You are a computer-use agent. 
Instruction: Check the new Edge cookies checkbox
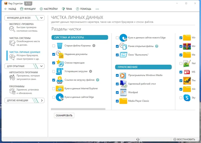pyautogui.click(x=117, y=38)
